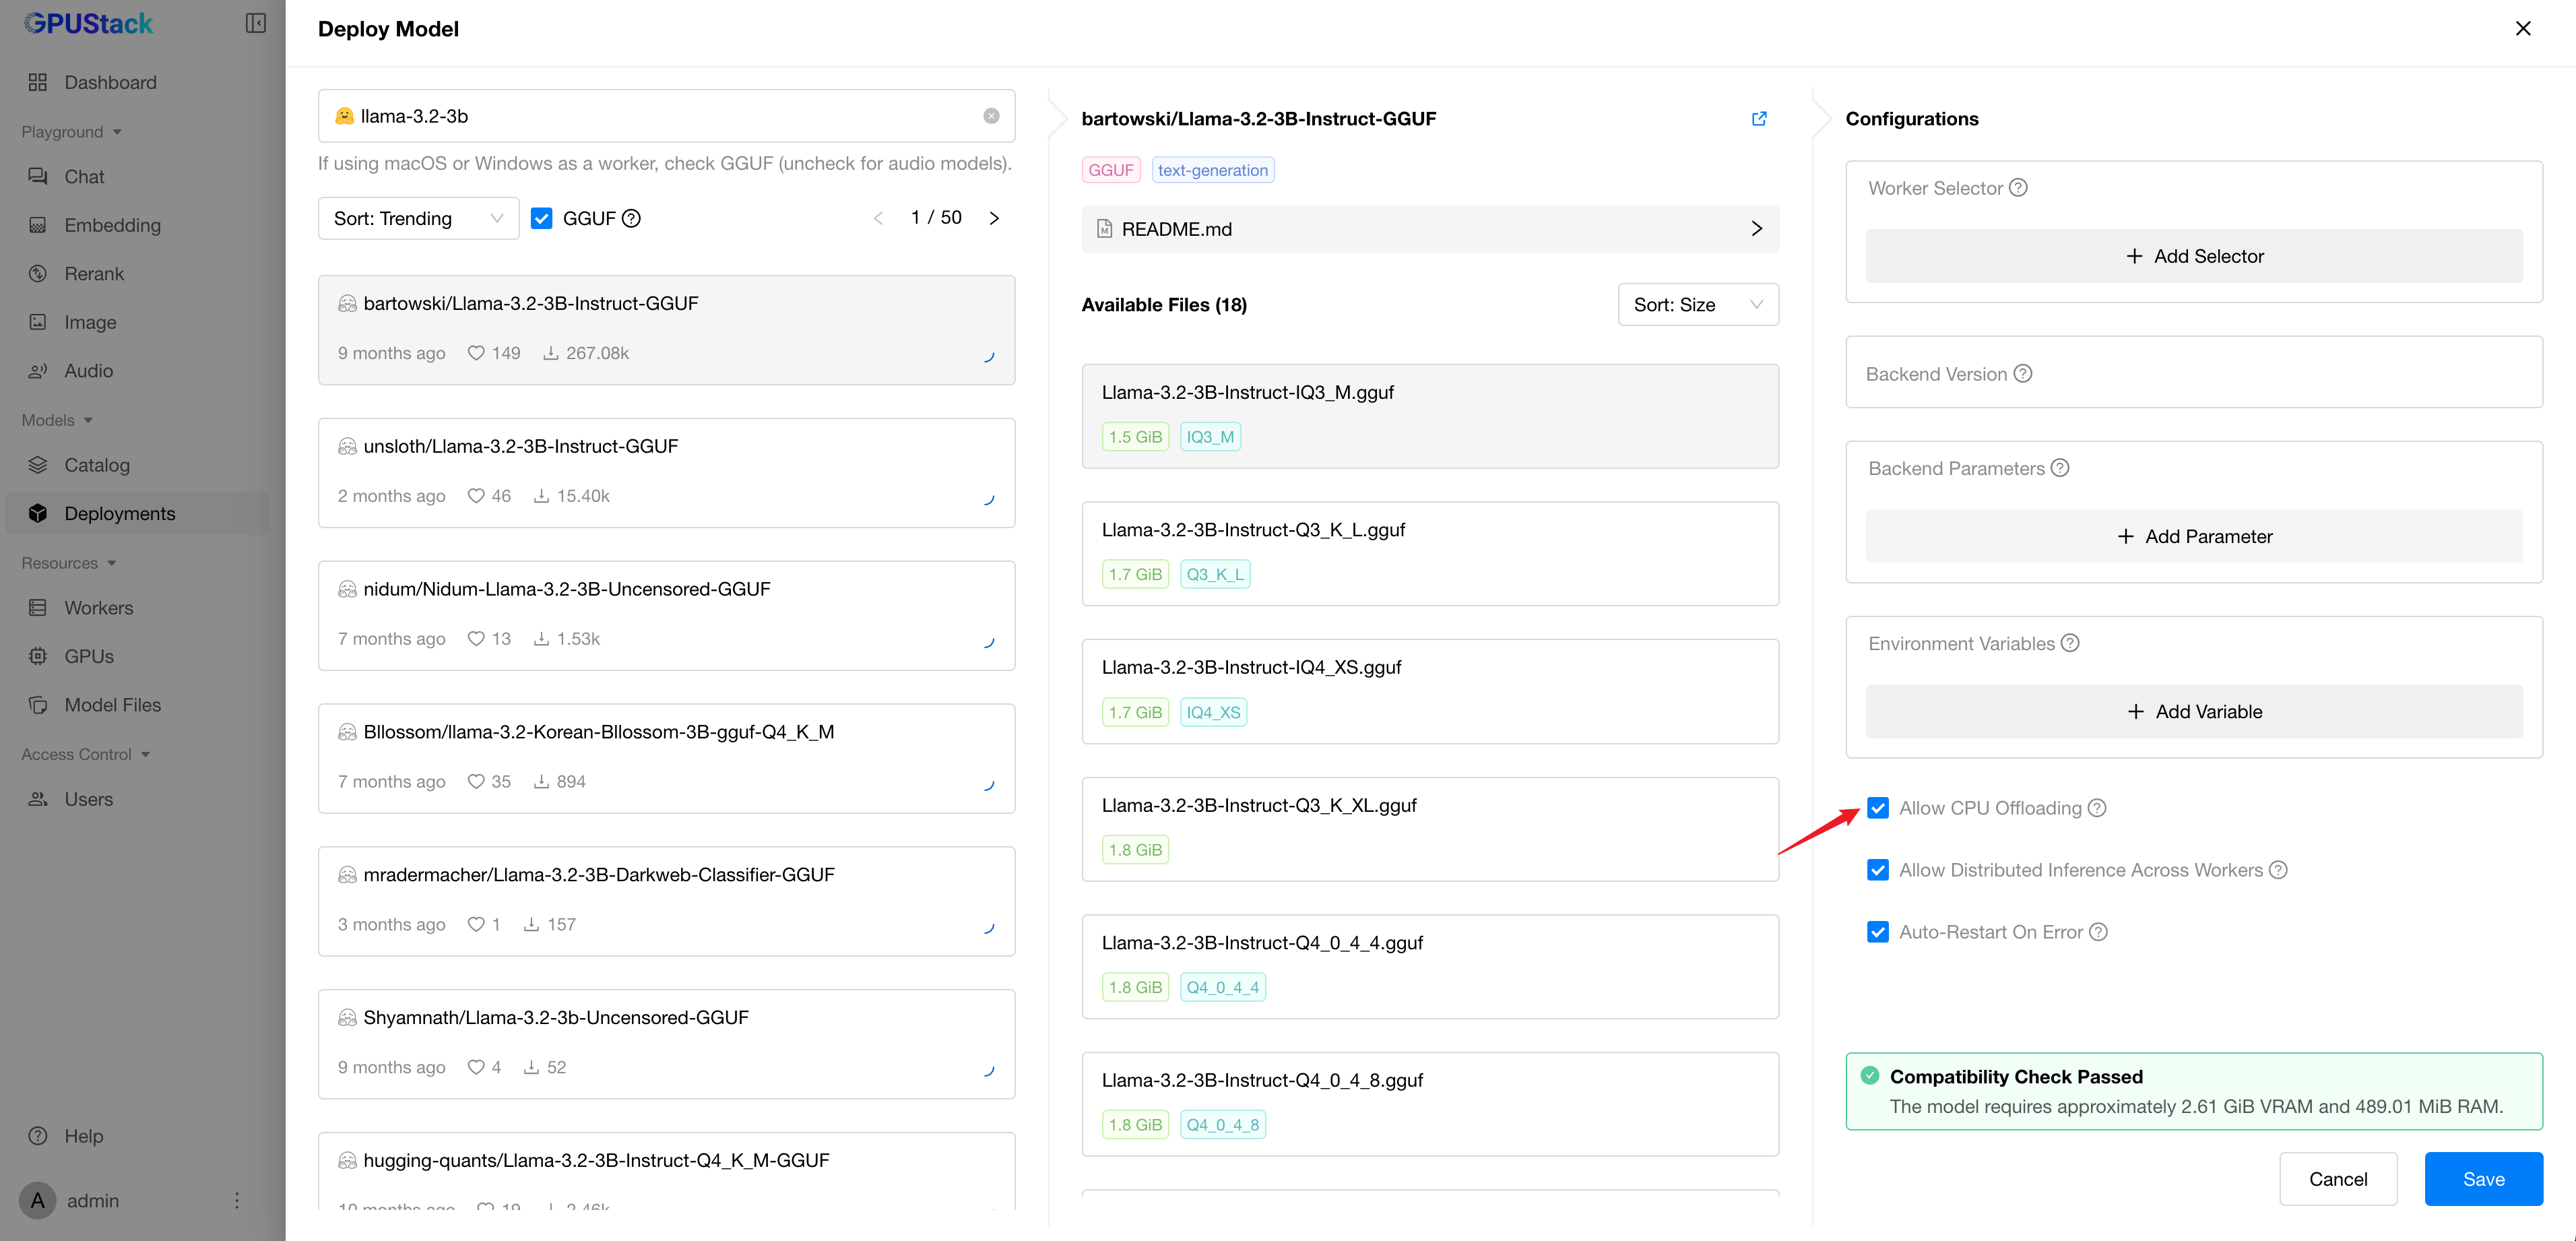Open the Backend Version selector

pyautogui.click(x=2194, y=372)
